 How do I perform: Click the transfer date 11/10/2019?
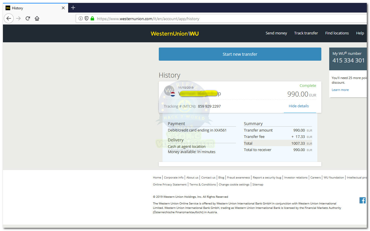[x=186, y=87]
